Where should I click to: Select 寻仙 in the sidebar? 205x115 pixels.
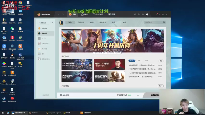click(46, 54)
